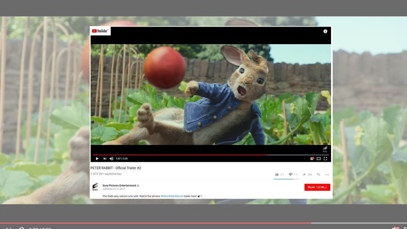Open the share (JAA) options
Screen dimensions: 407x229
[307, 174]
